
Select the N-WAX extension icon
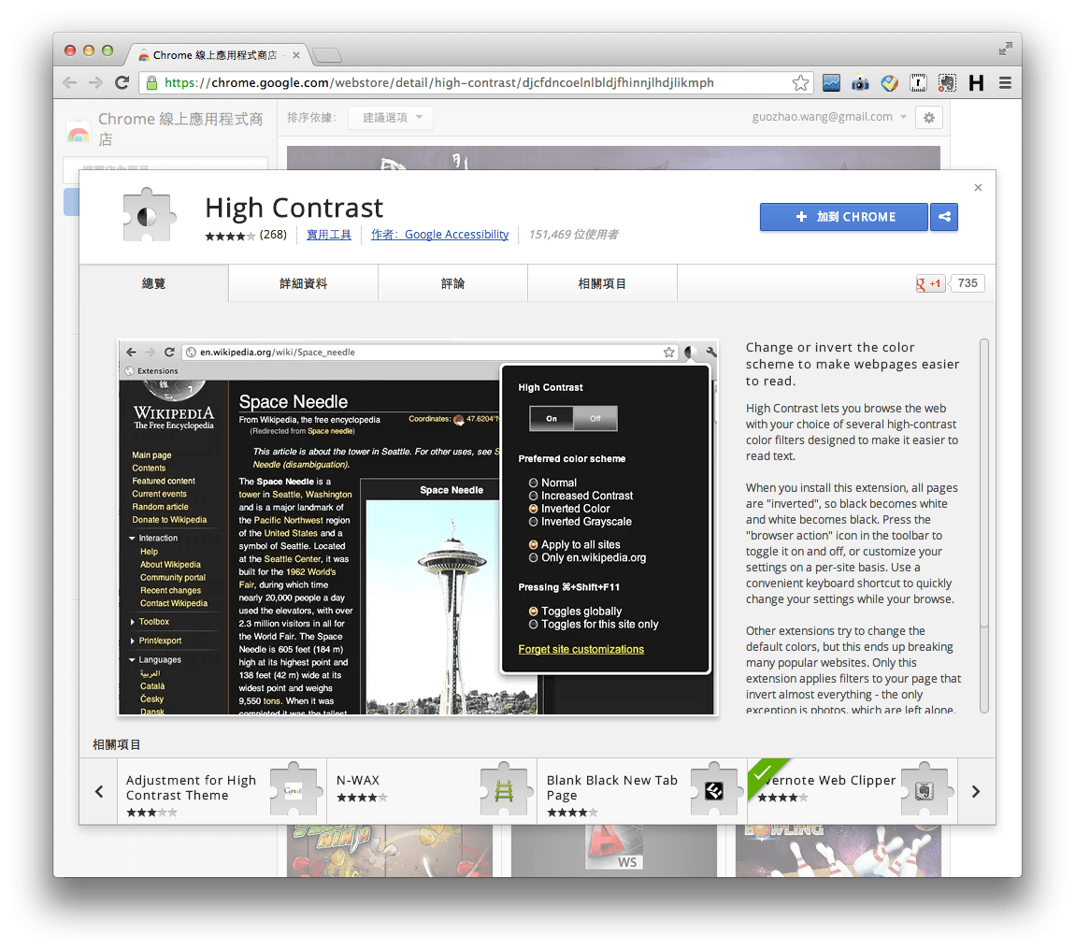(x=505, y=789)
